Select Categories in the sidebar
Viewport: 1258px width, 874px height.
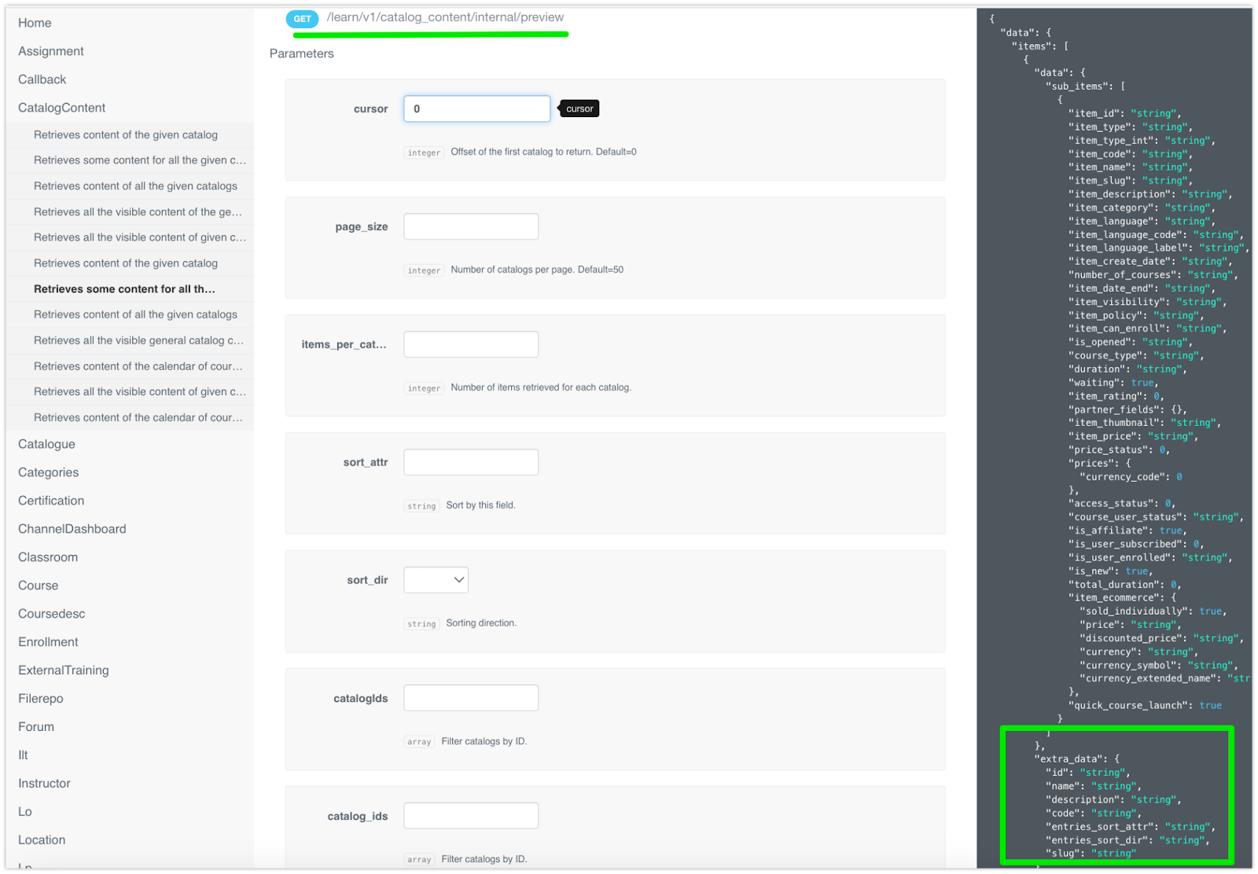48,472
